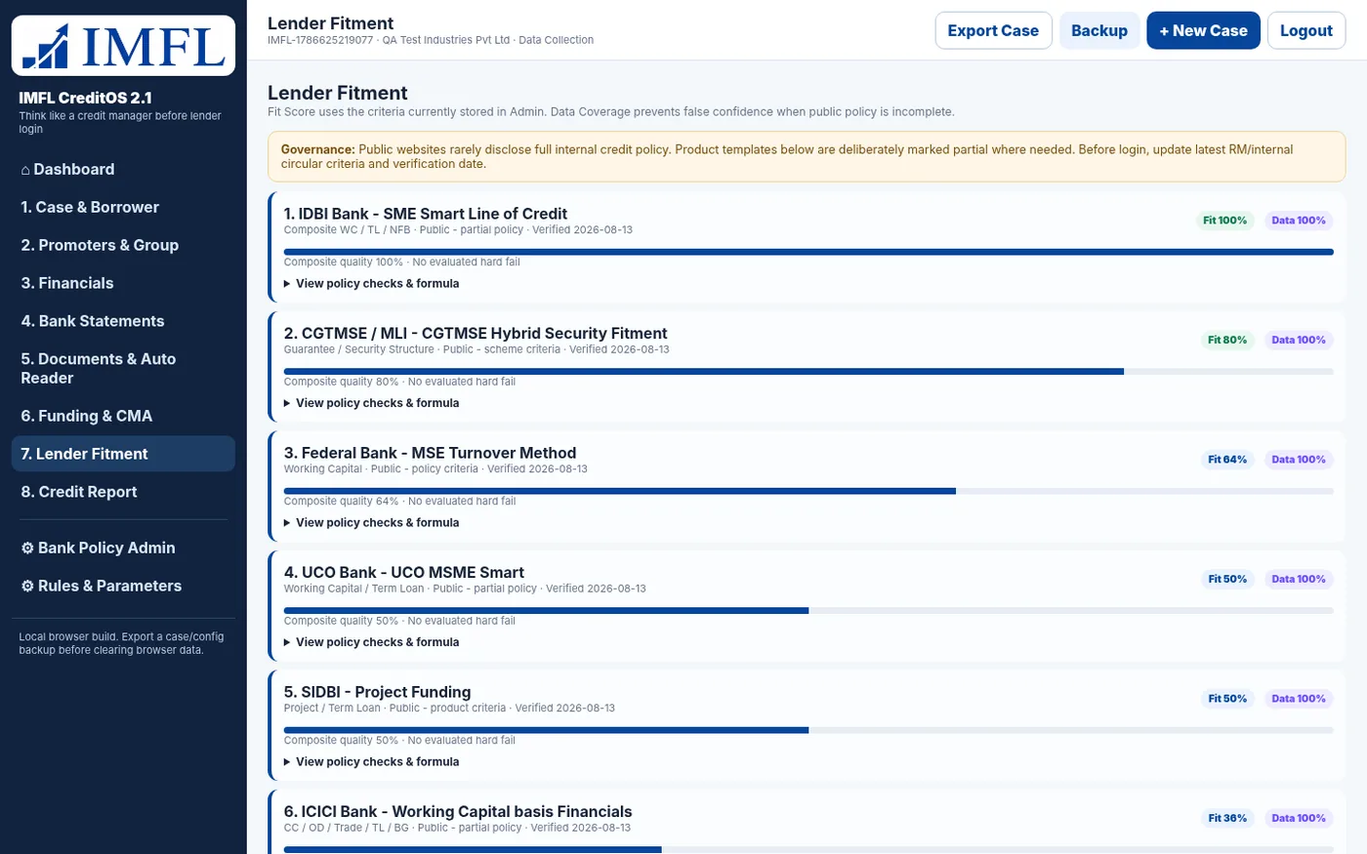Screen dimensions: 1367x854
Task: Select the UCO Bank - UCO MSME Smart title
Action: 404,572
